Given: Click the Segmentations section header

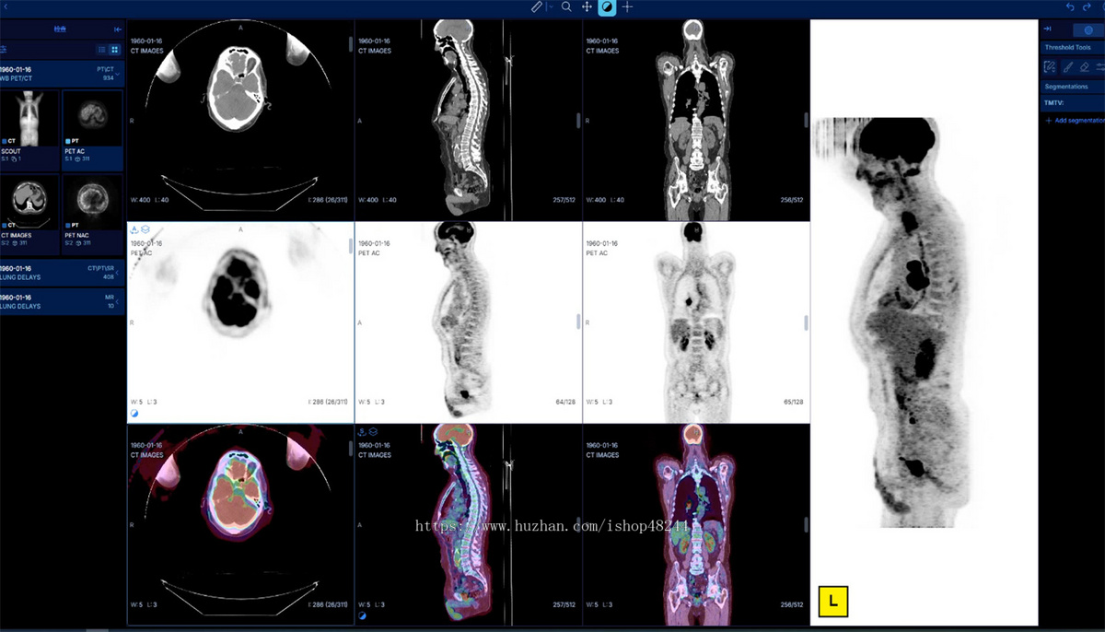Looking at the screenshot, I should 1072,87.
